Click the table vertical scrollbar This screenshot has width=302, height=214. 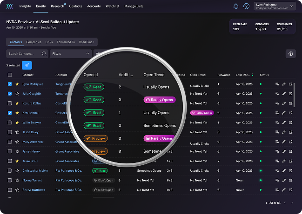[x=294, y=95]
